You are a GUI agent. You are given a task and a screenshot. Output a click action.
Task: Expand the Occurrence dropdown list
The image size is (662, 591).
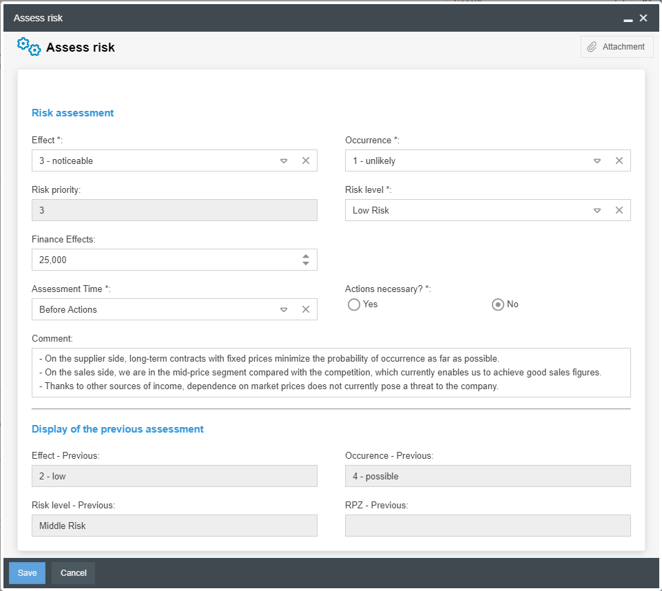click(597, 160)
